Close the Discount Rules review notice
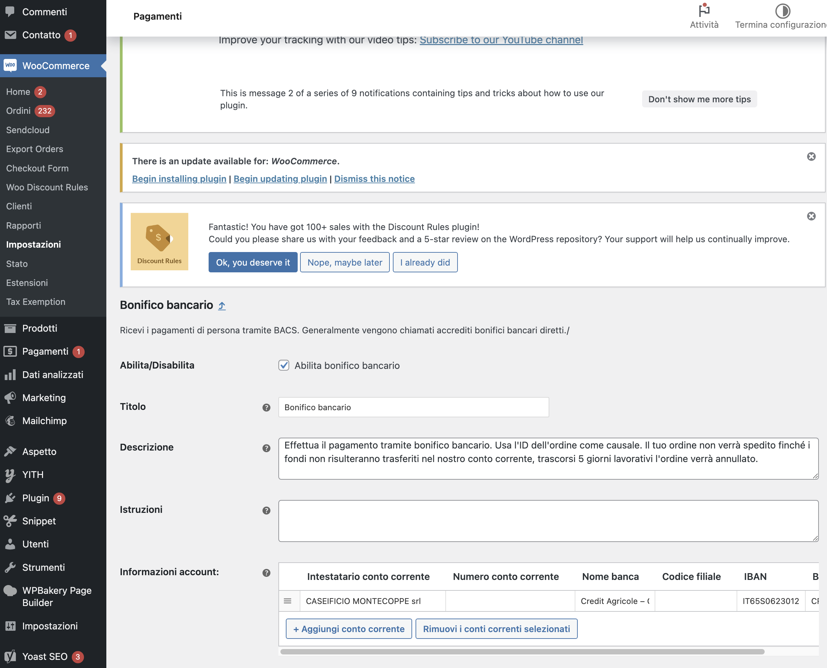 [811, 216]
